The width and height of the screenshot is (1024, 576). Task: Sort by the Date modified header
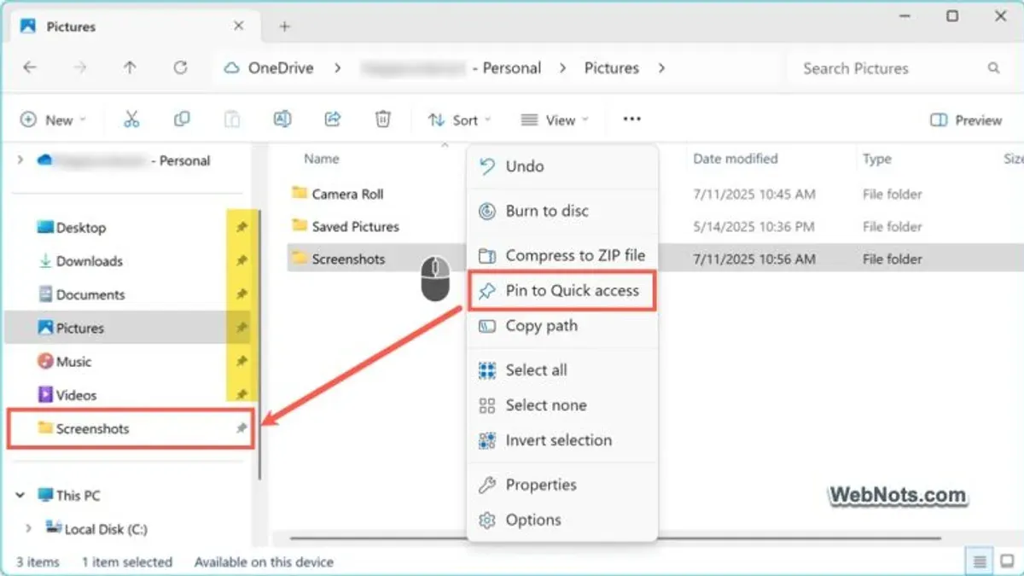click(735, 159)
